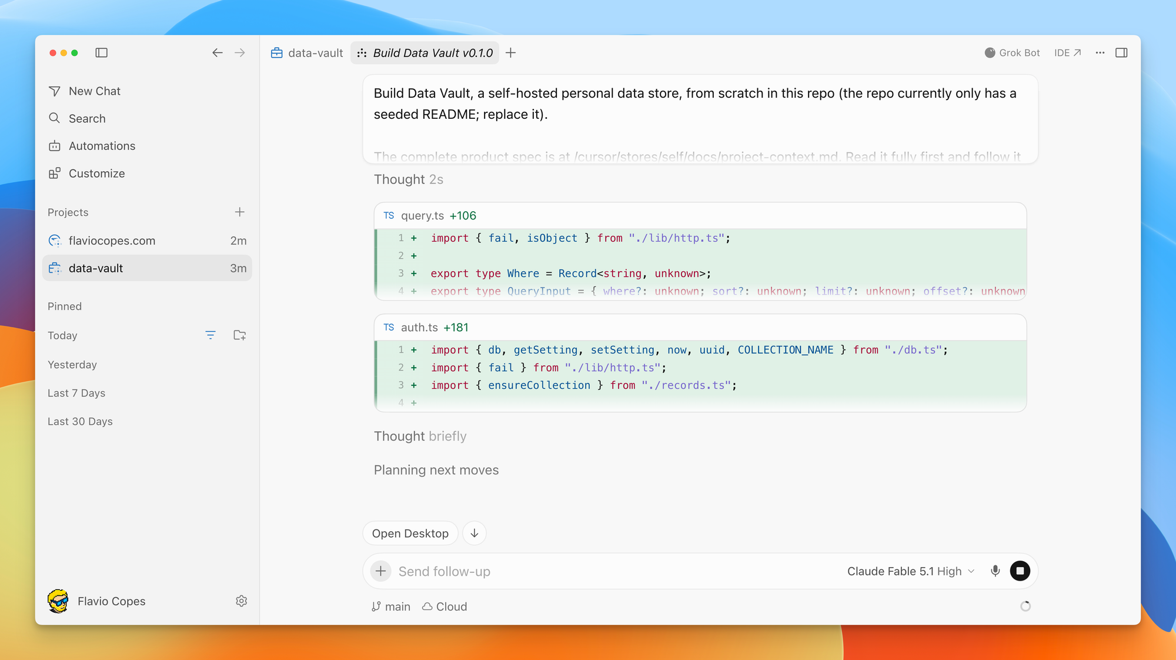Viewport: 1176px width, 660px height.
Task: Open the auth.ts diff file header
Action: tap(700, 328)
